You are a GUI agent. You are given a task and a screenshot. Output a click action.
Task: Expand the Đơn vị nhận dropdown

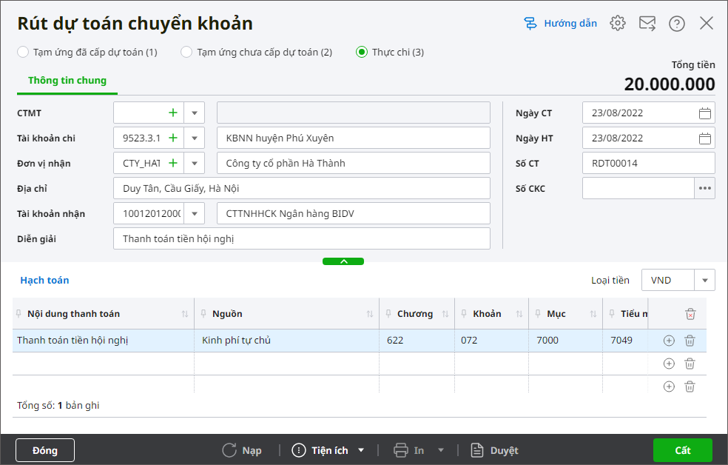point(195,163)
